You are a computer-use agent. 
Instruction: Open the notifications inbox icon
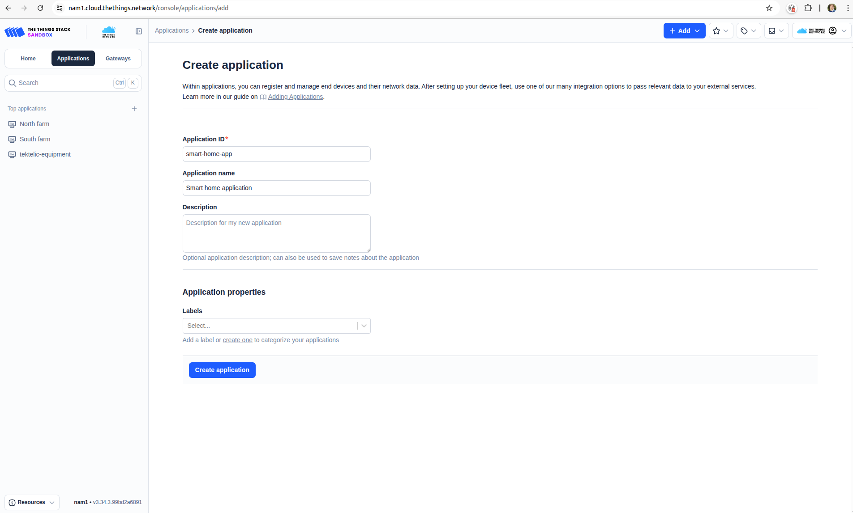tap(772, 30)
